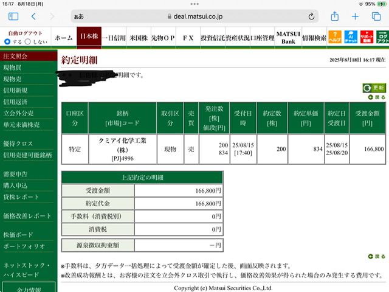Open the MATSUI Bank tab
The width and height of the screenshot is (389, 292).
(x=288, y=38)
